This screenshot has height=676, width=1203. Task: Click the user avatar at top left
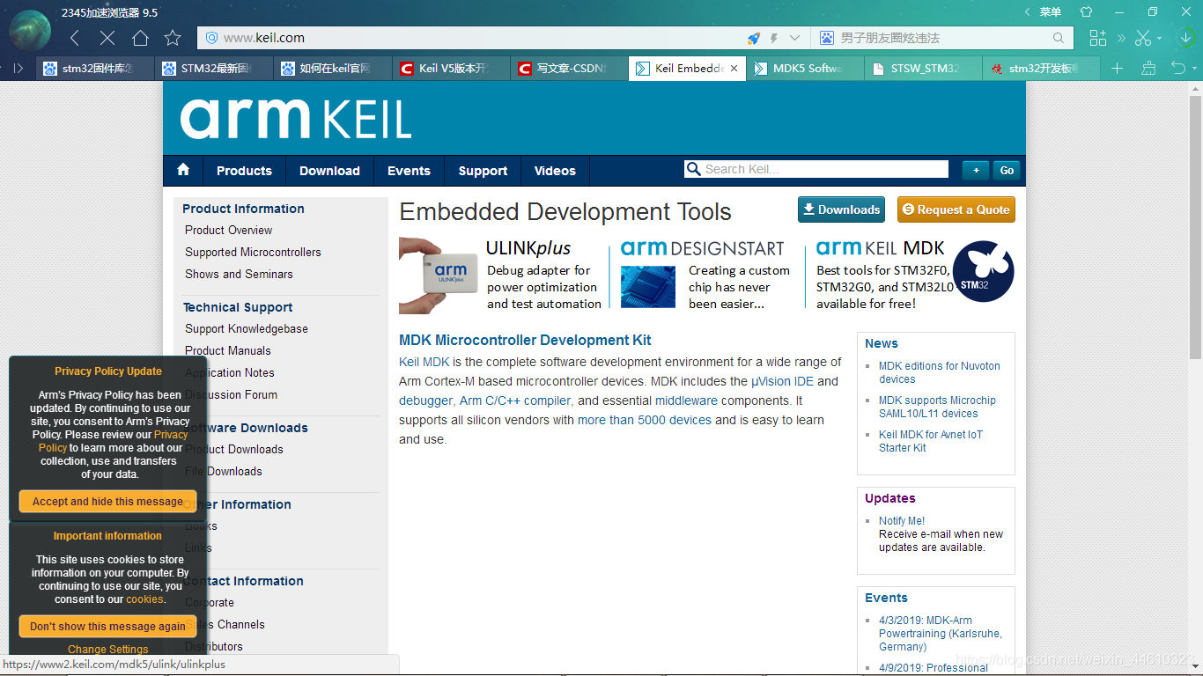point(30,31)
